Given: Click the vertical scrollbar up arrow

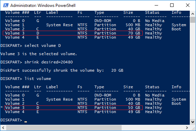Looking at the screenshot, I should pos(193,14).
